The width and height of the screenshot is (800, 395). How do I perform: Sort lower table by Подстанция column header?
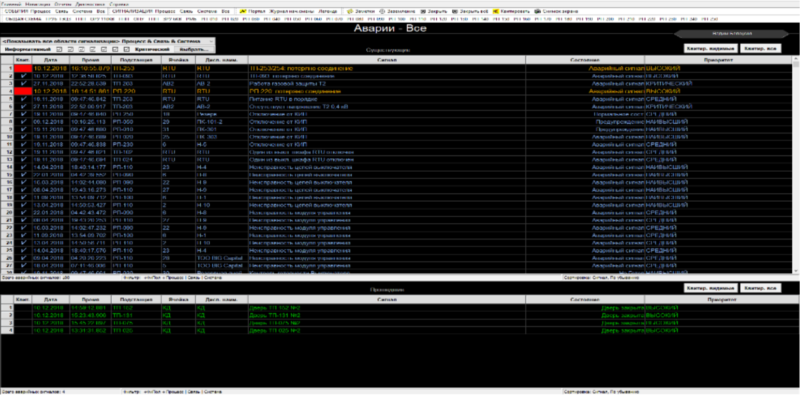pyautogui.click(x=136, y=299)
